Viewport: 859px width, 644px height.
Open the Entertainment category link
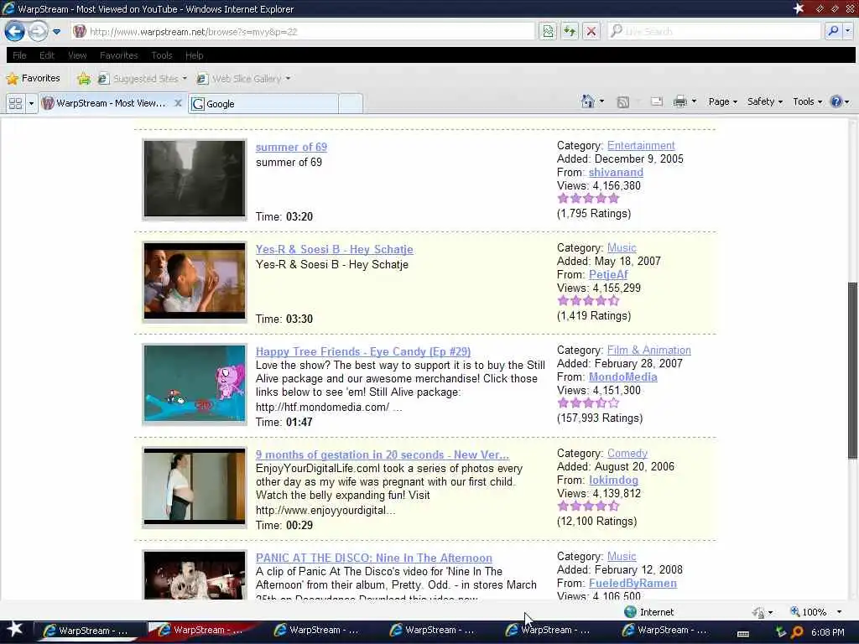pyautogui.click(x=641, y=146)
